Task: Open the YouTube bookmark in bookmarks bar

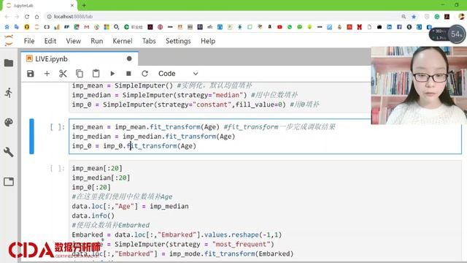Action: [279, 27]
